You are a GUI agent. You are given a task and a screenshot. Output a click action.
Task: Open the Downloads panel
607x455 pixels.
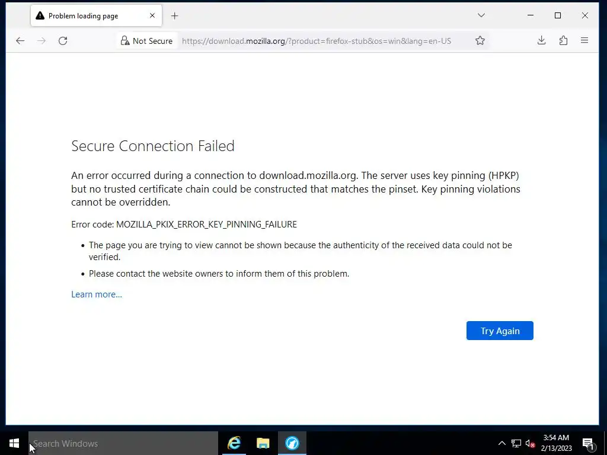(x=542, y=41)
